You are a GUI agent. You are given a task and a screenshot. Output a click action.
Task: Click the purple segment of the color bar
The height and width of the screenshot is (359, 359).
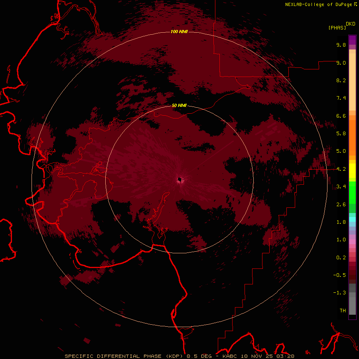pyautogui.click(x=352, y=40)
